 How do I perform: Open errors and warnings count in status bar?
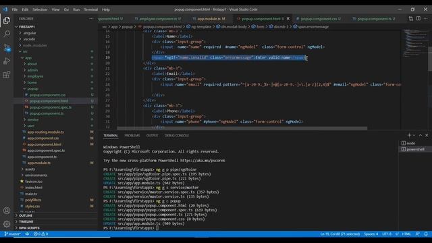40,234
